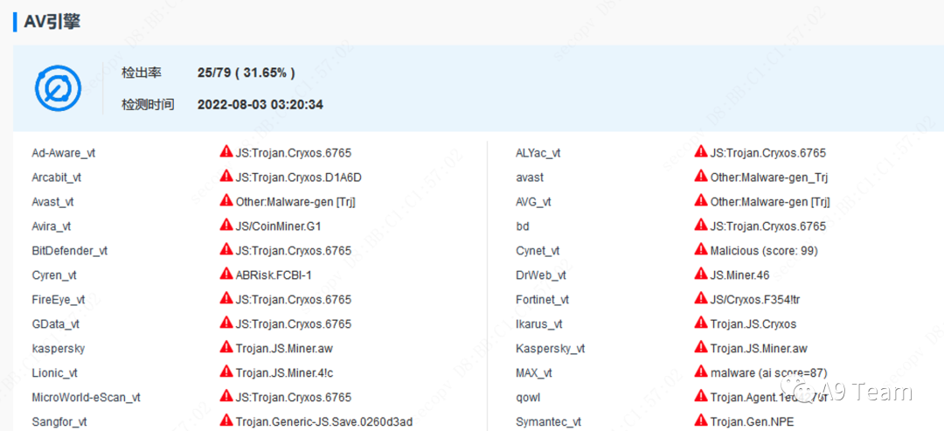
Task: Select the AVG_vt engine name
Action: point(533,202)
